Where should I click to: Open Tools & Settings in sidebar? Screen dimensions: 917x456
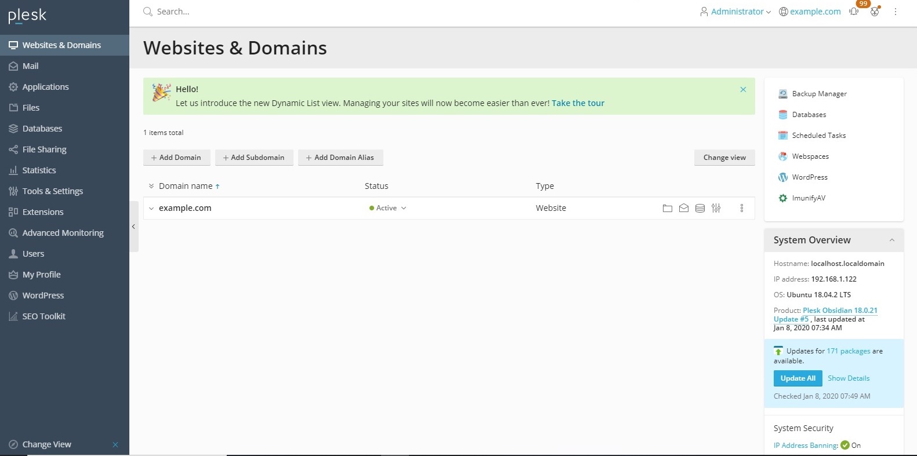coord(52,191)
